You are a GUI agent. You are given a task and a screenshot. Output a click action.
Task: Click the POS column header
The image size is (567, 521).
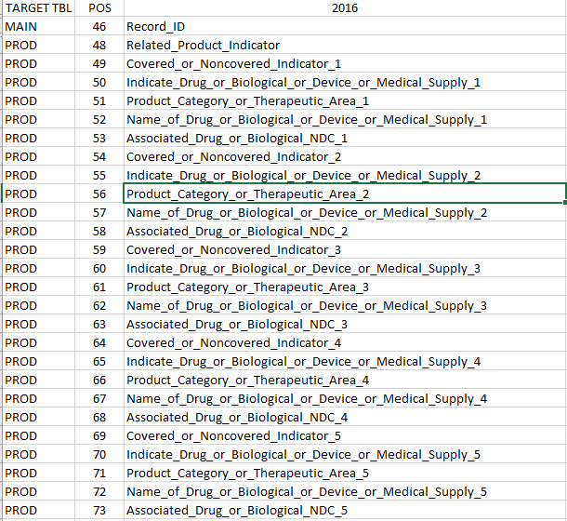[x=99, y=8]
